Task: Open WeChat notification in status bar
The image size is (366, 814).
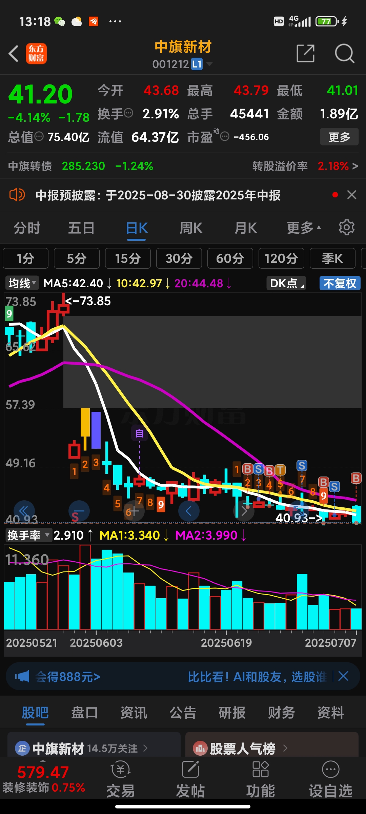Action: click(60, 21)
